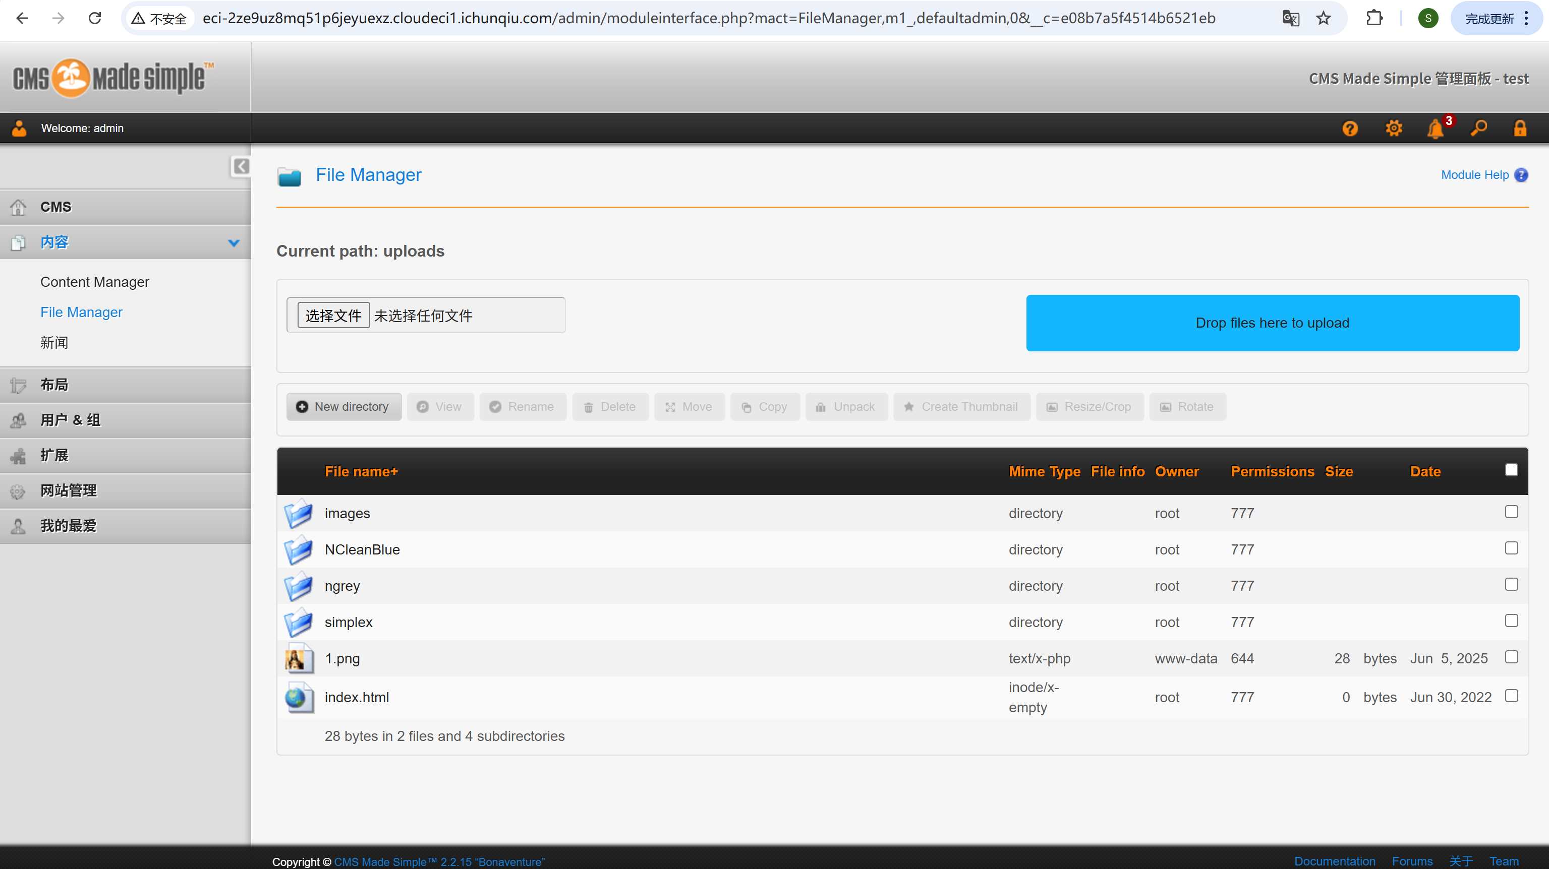Viewport: 1549px width, 869px height.
Task: Open ngrey folder icon
Action: click(298, 586)
